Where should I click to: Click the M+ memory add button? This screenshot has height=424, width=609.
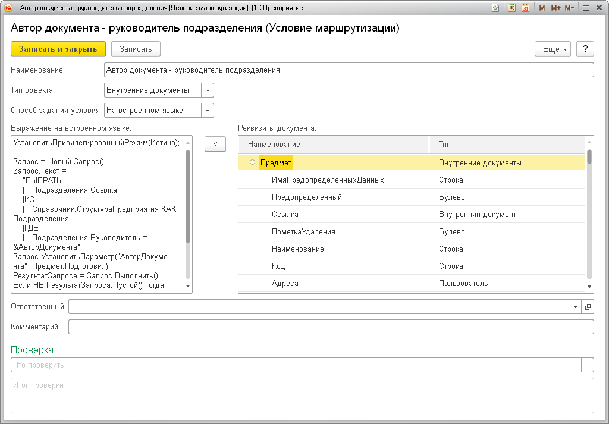pos(555,8)
